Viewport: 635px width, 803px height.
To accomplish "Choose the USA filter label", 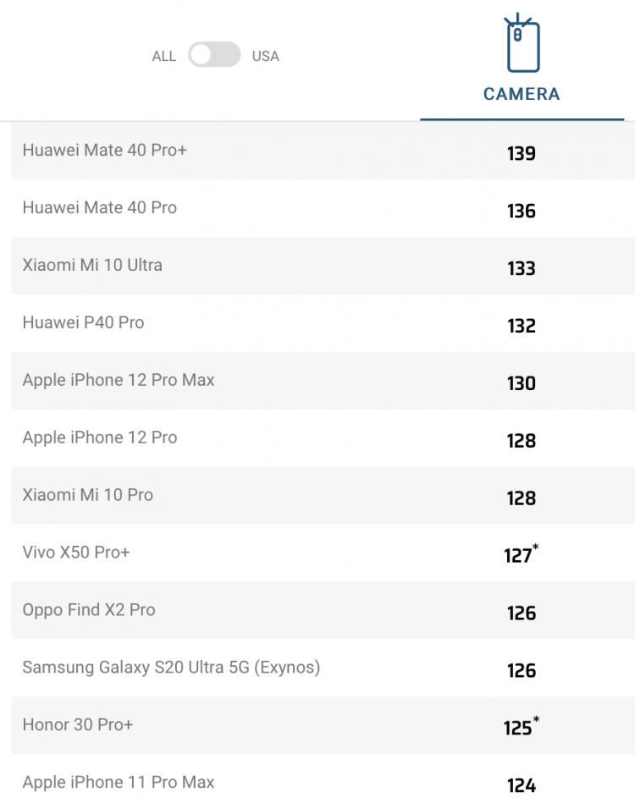I will (x=266, y=57).
